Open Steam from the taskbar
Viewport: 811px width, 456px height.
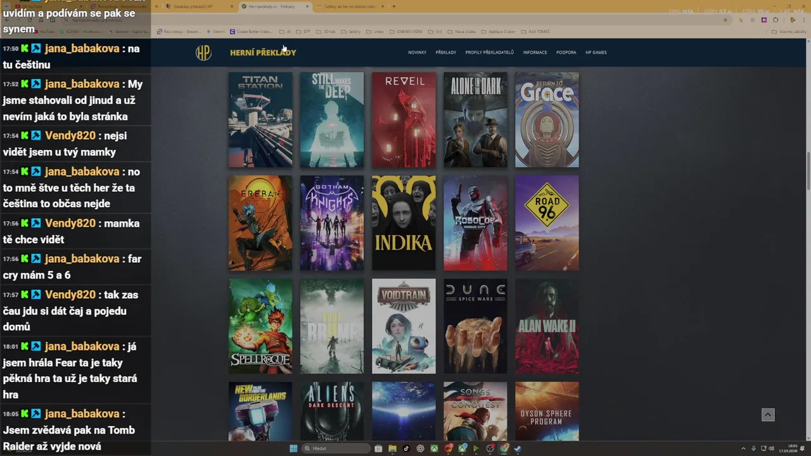coord(518,448)
